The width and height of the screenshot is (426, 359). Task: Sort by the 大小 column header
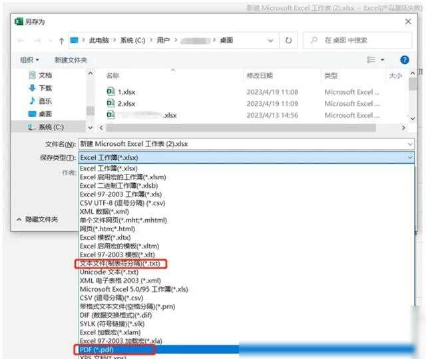pyautogui.click(x=395, y=75)
